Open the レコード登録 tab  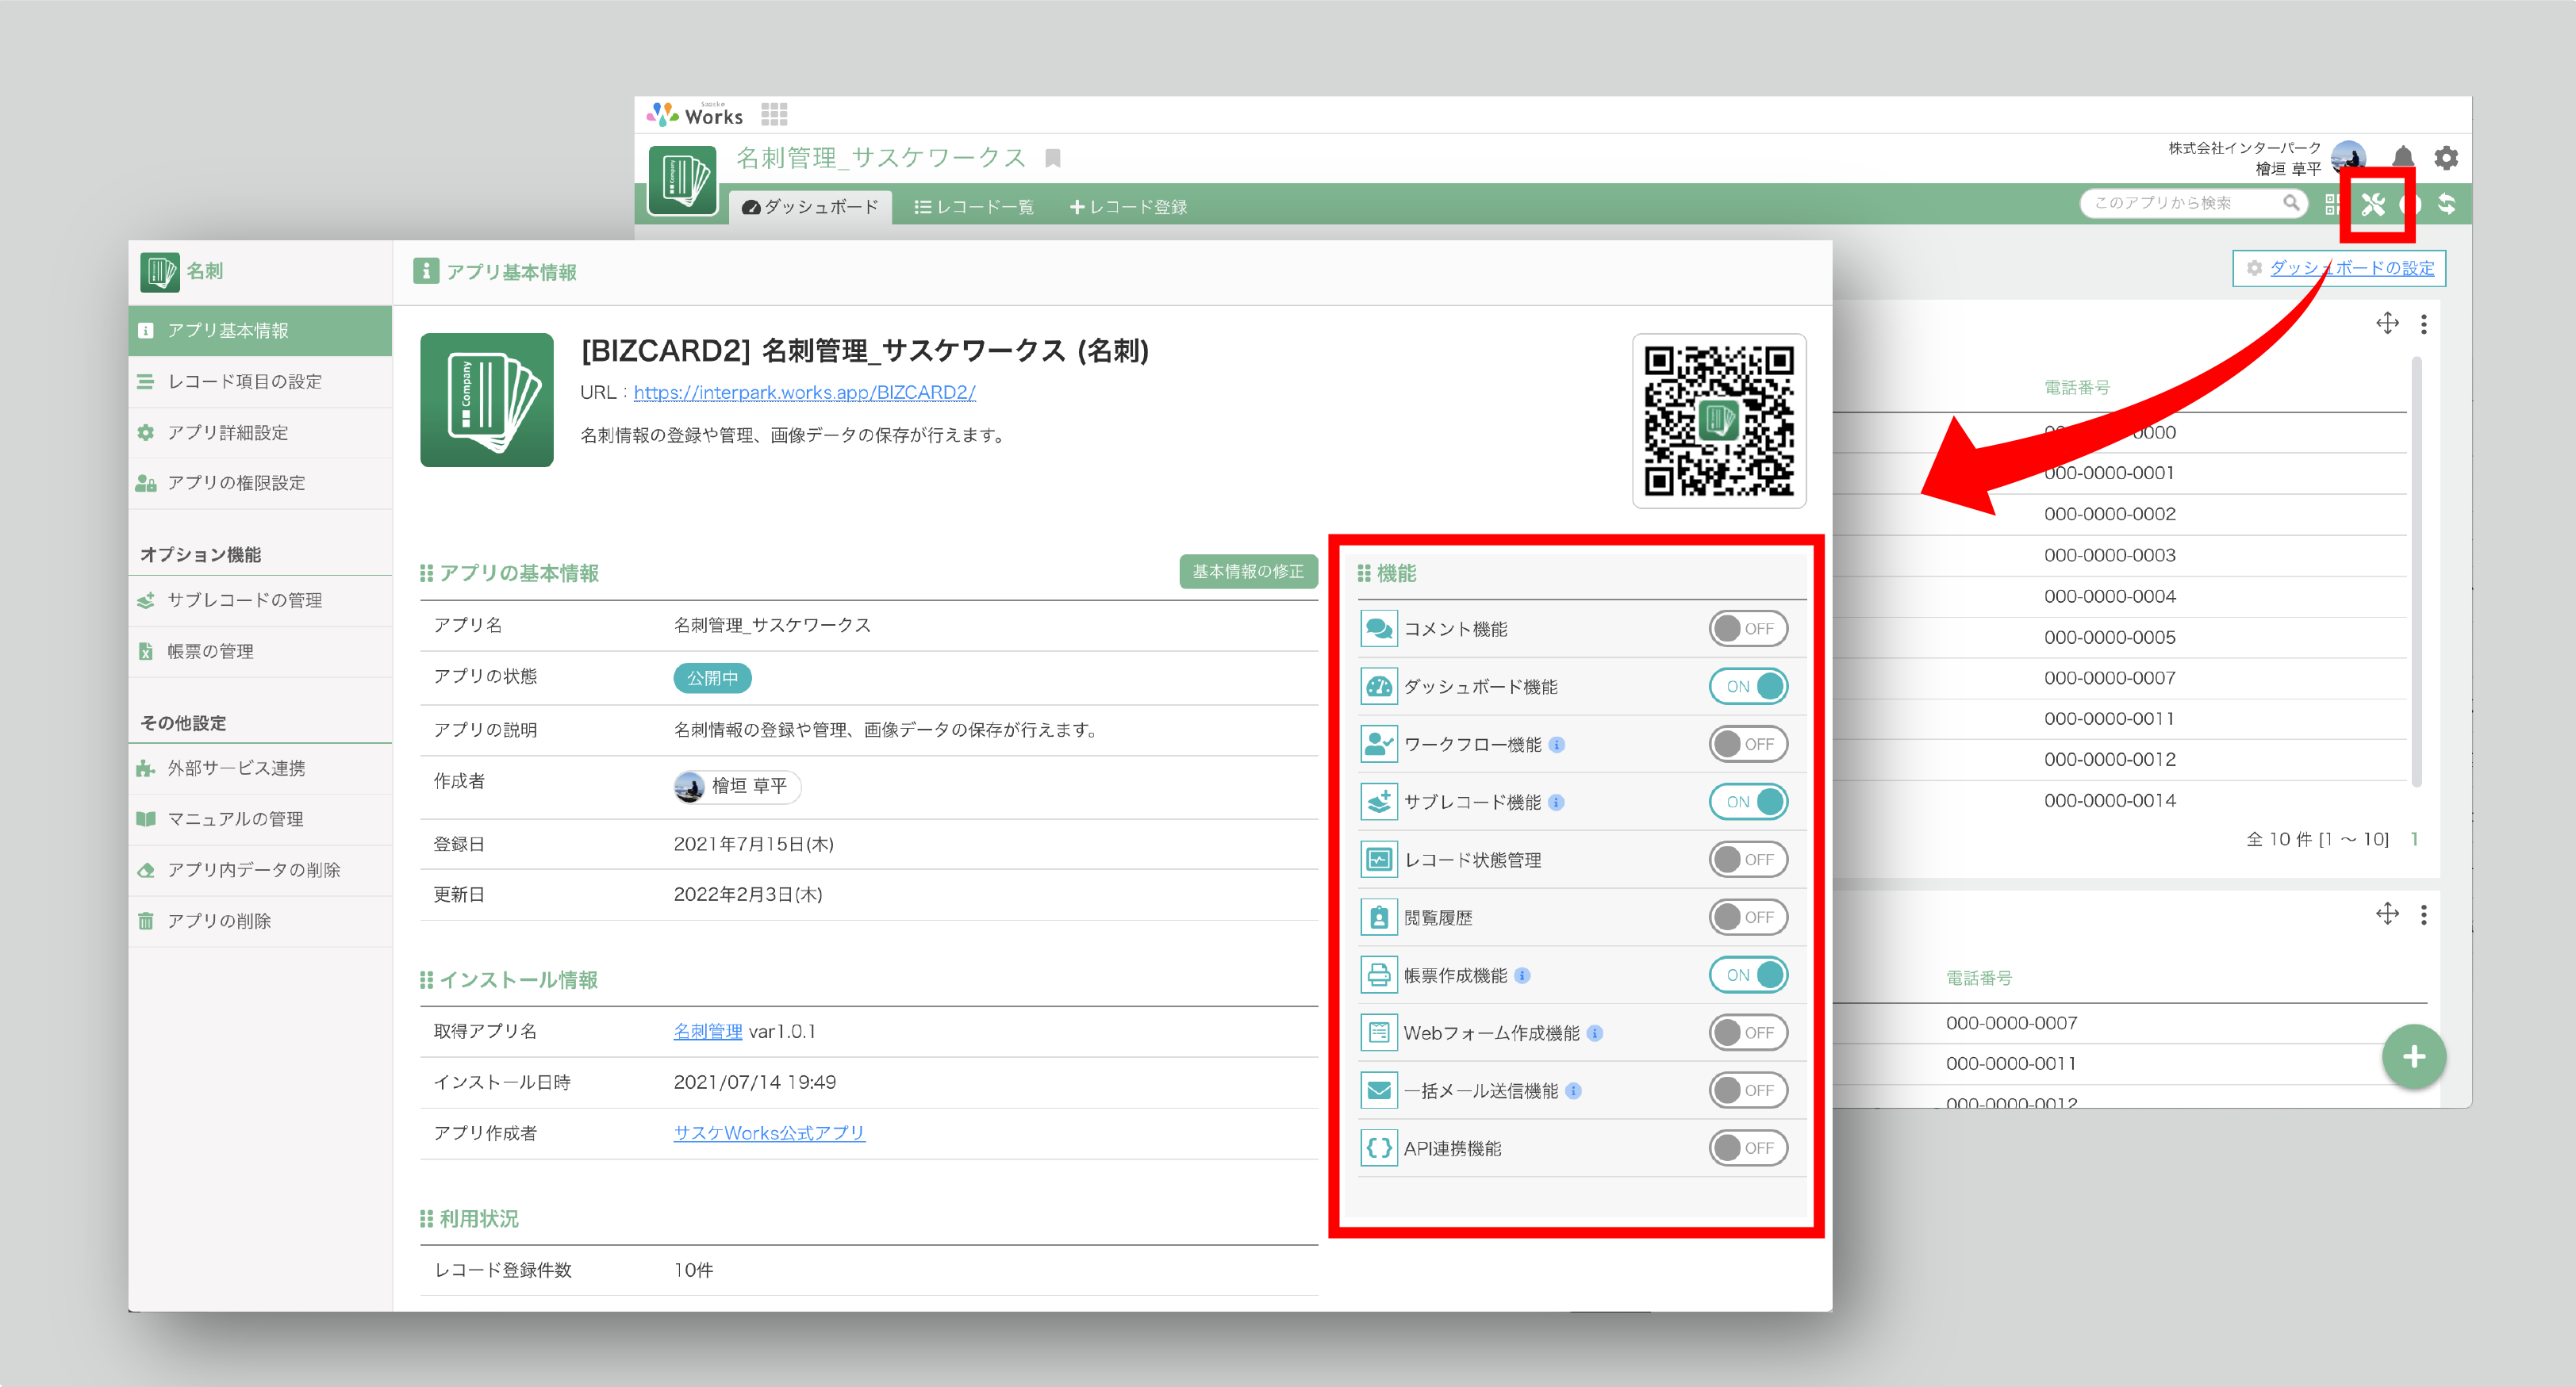pyautogui.click(x=1128, y=207)
